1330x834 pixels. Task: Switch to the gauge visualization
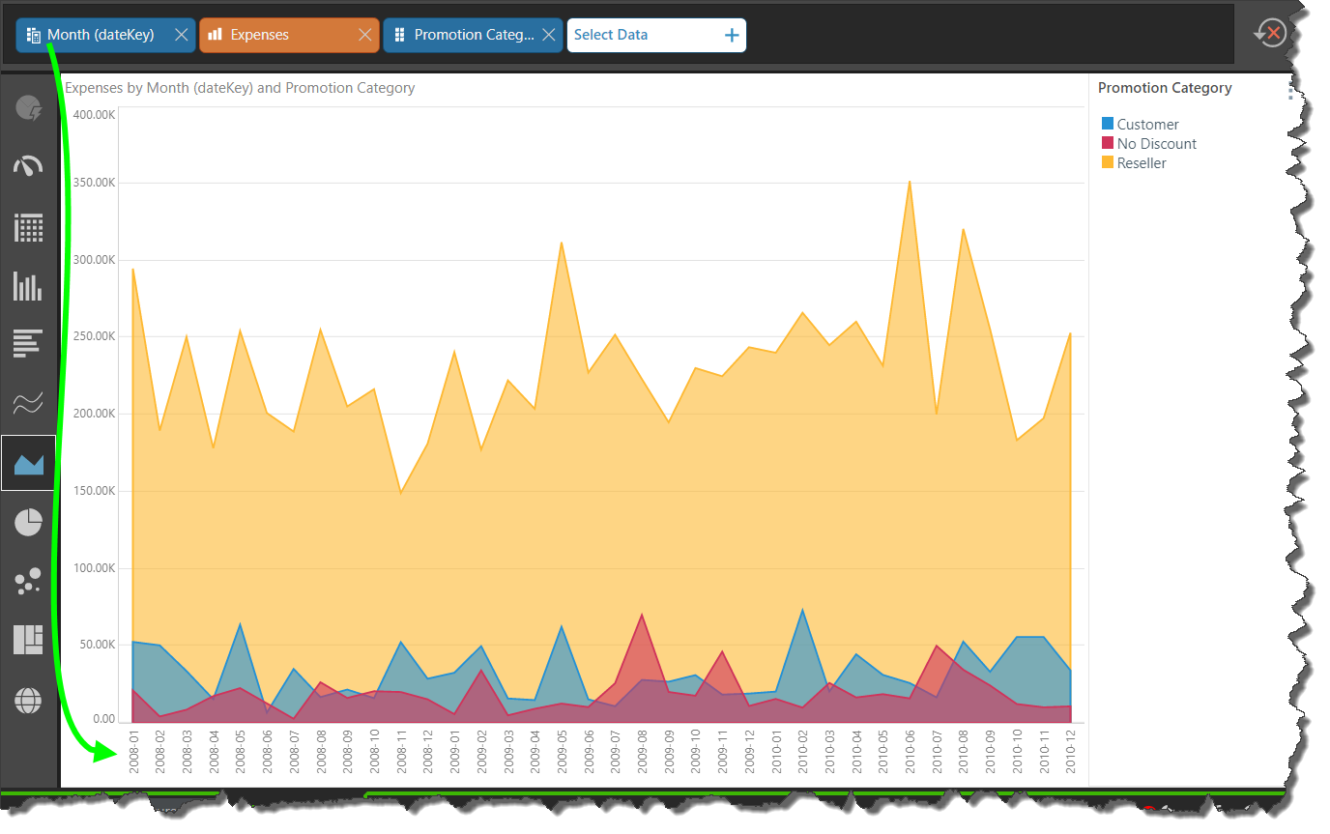tap(28, 166)
